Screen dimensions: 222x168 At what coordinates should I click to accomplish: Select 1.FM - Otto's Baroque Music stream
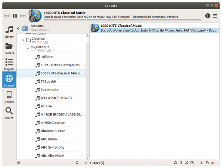point(51,65)
